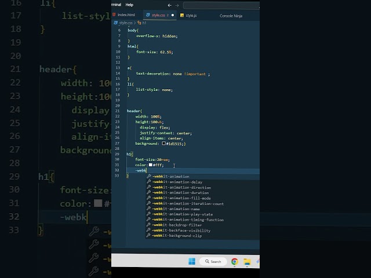This screenshot has width=371, height=278.
Task: Open color picker for #fff swatch
Action: pyautogui.click(x=151, y=164)
